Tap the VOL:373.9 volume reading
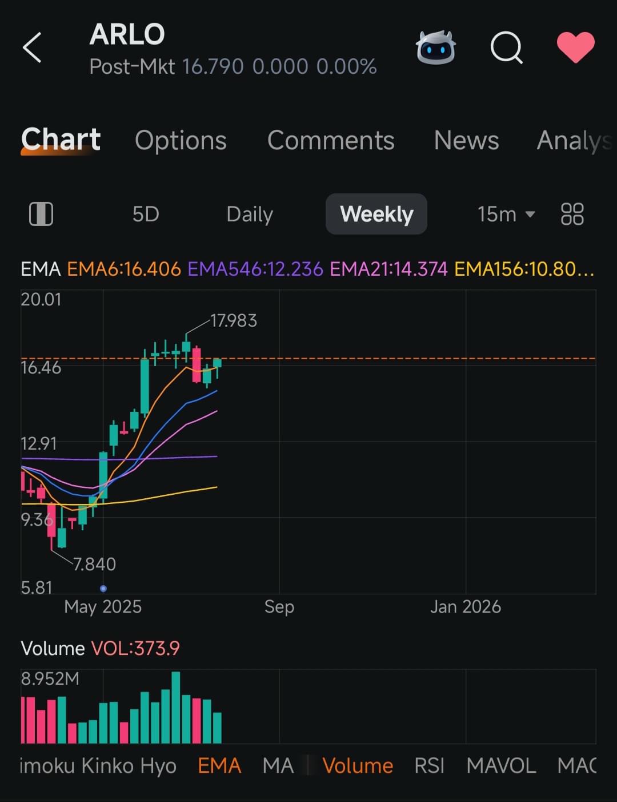This screenshot has width=617, height=802. (135, 648)
